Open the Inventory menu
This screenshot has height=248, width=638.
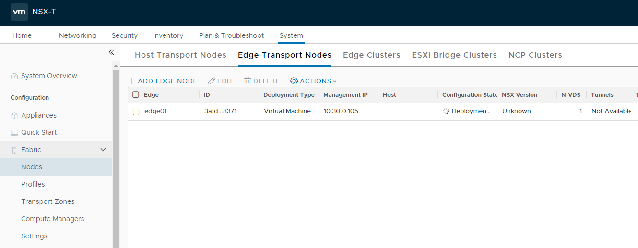tap(168, 35)
